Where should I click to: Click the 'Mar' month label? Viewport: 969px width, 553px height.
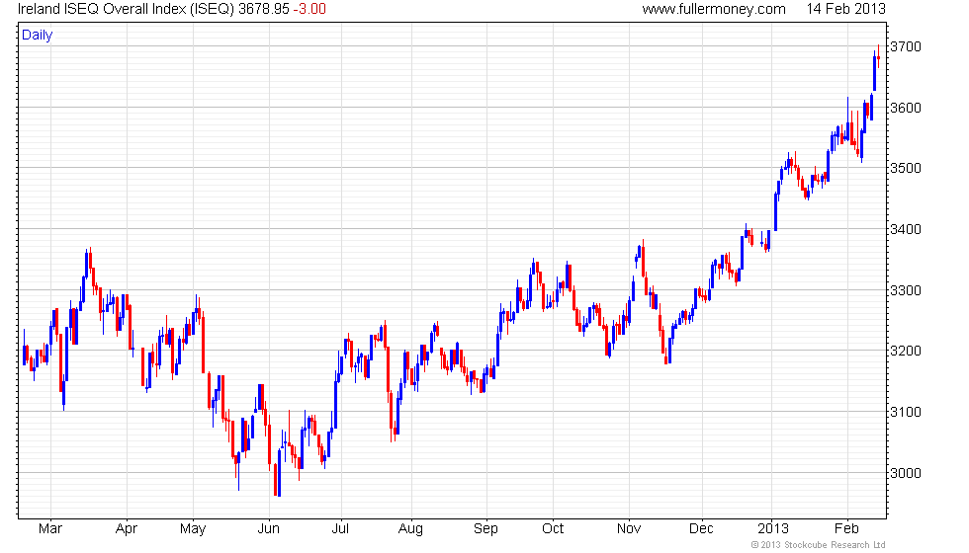pyautogui.click(x=50, y=529)
